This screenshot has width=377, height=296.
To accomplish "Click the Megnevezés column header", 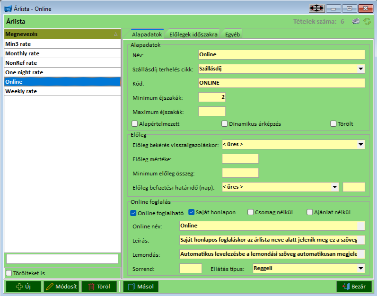I will pos(62,34).
